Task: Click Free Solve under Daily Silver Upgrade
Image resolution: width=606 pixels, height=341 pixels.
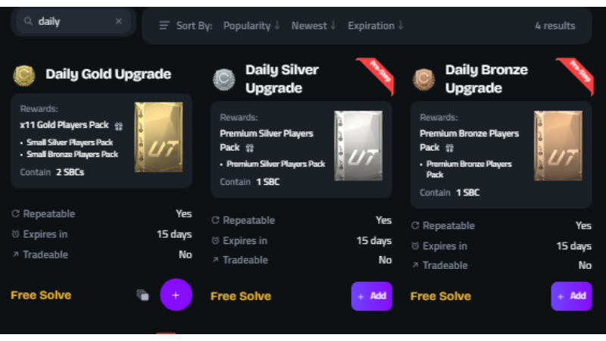Action: 241,296
